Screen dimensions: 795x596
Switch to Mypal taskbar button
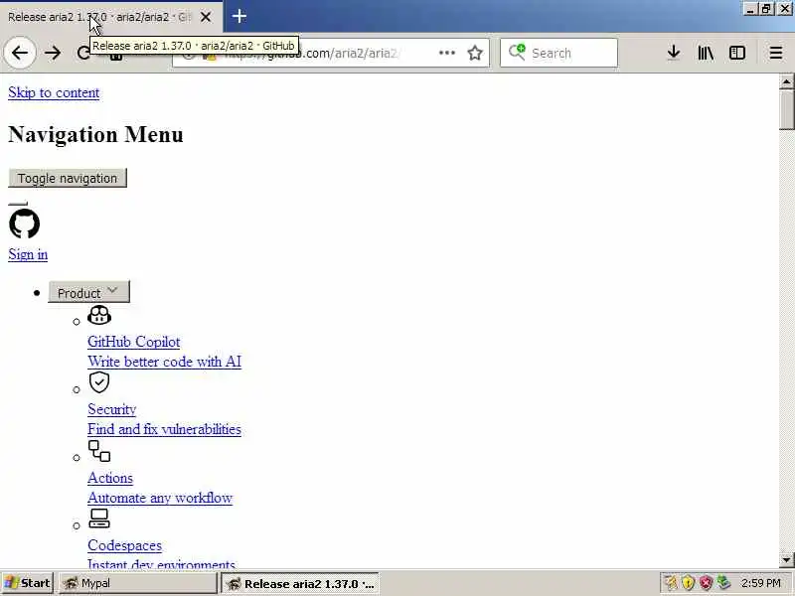[137, 583]
